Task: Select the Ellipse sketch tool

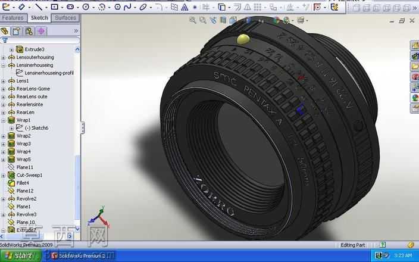Action: point(143,7)
